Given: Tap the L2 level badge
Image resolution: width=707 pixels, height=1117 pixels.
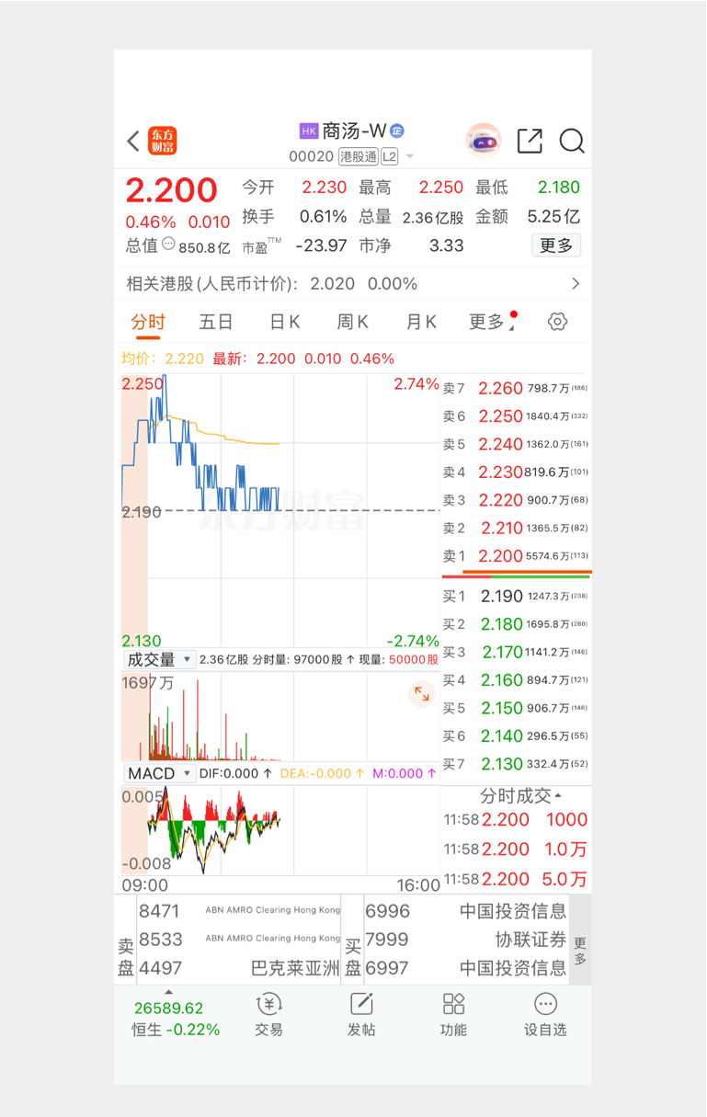Looking at the screenshot, I should (x=390, y=156).
